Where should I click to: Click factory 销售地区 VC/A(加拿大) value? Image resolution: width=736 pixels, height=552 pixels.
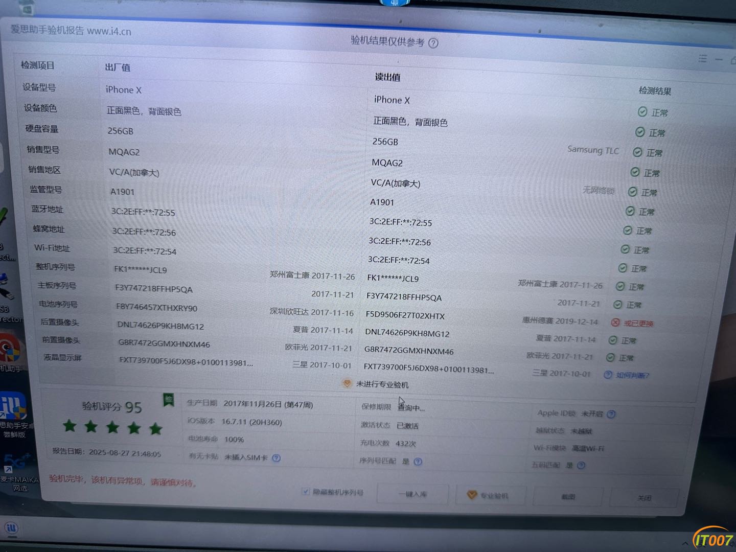point(134,172)
